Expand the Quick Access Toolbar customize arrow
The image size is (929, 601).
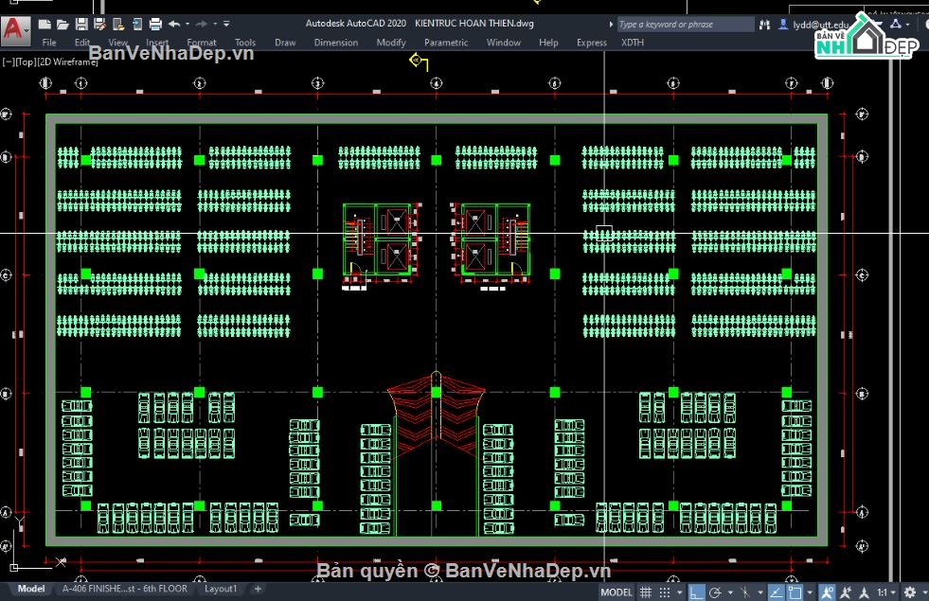click(227, 24)
